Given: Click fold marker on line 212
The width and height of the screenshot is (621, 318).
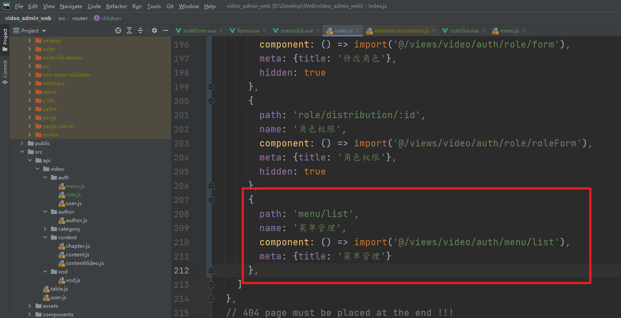Looking at the screenshot, I should pyautogui.click(x=211, y=270).
